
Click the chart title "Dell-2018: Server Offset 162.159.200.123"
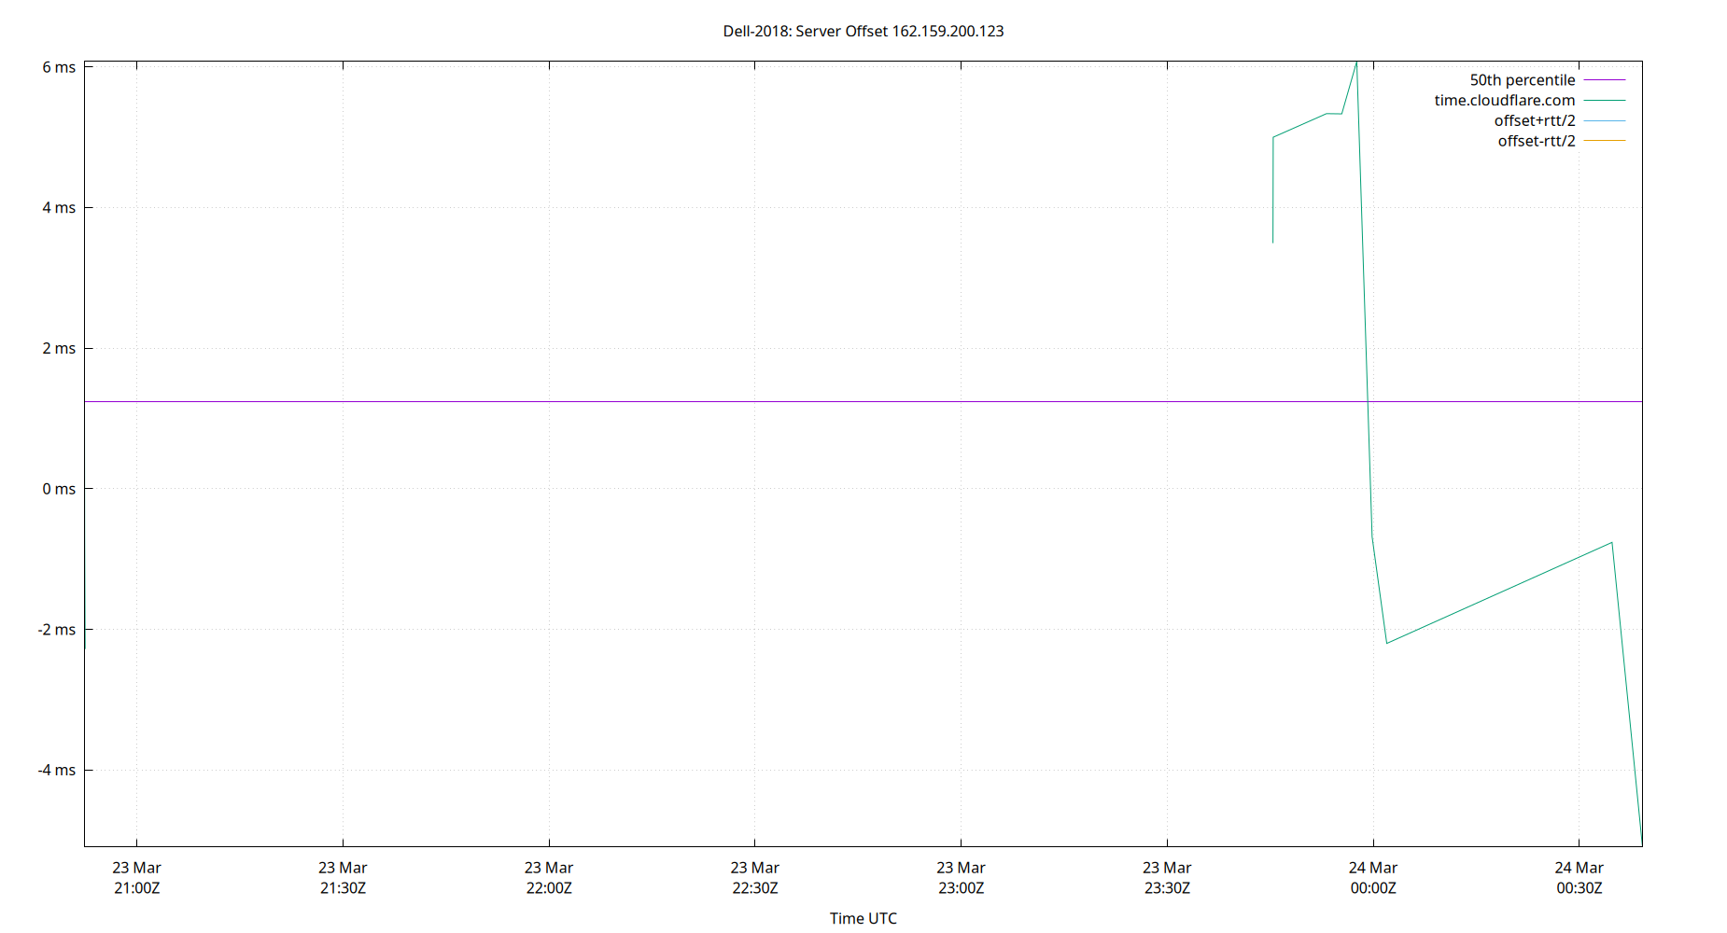862,31
